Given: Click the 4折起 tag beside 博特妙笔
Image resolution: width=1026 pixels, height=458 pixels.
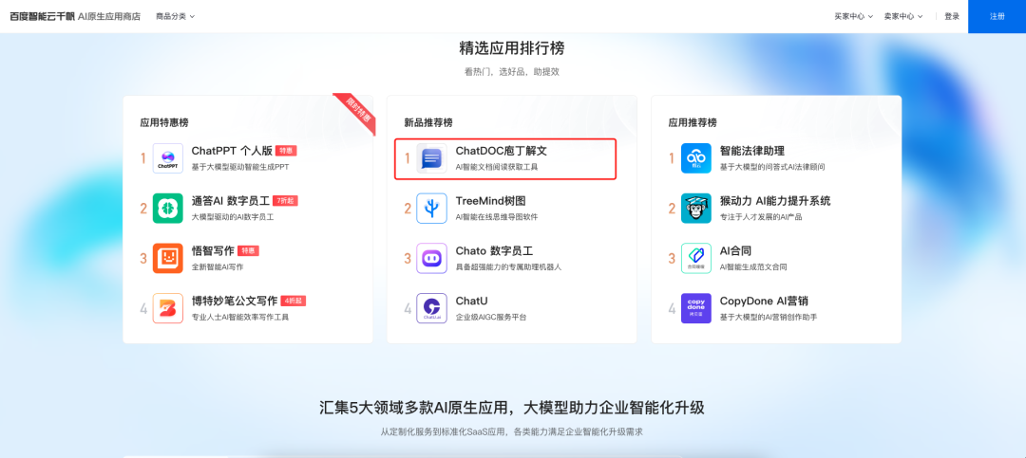Looking at the screenshot, I should (294, 302).
